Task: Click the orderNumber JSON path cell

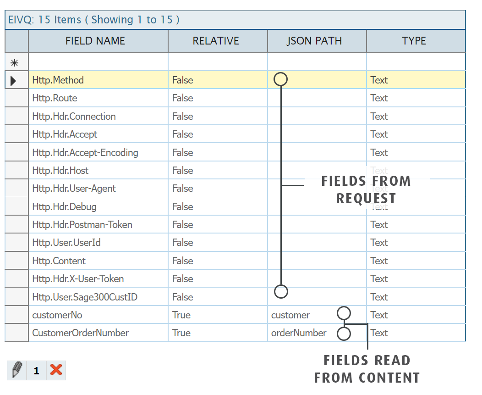Action: [x=299, y=333]
